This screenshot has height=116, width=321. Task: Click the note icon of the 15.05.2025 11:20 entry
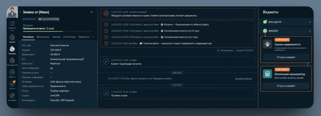tap(106, 14)
